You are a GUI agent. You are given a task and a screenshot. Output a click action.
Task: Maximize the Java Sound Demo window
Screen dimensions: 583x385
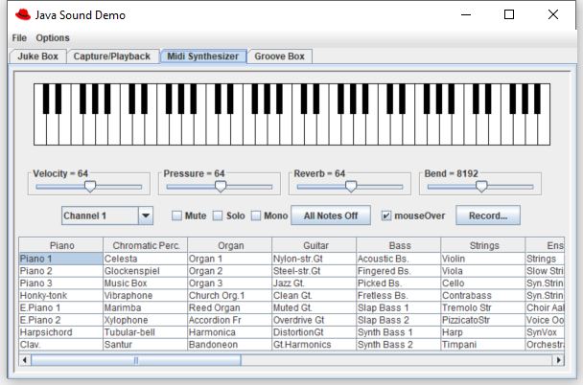pyautogui.click(x=509, y=15)
